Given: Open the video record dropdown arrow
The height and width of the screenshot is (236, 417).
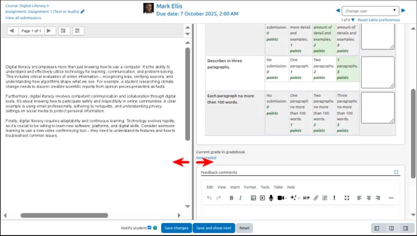Looking at the screenshot, I should click(286, 198).
